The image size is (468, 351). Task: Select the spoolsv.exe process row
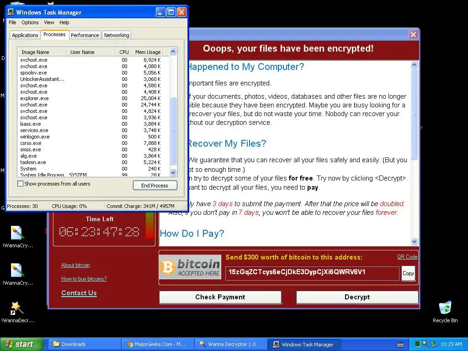tap(93, 73)
